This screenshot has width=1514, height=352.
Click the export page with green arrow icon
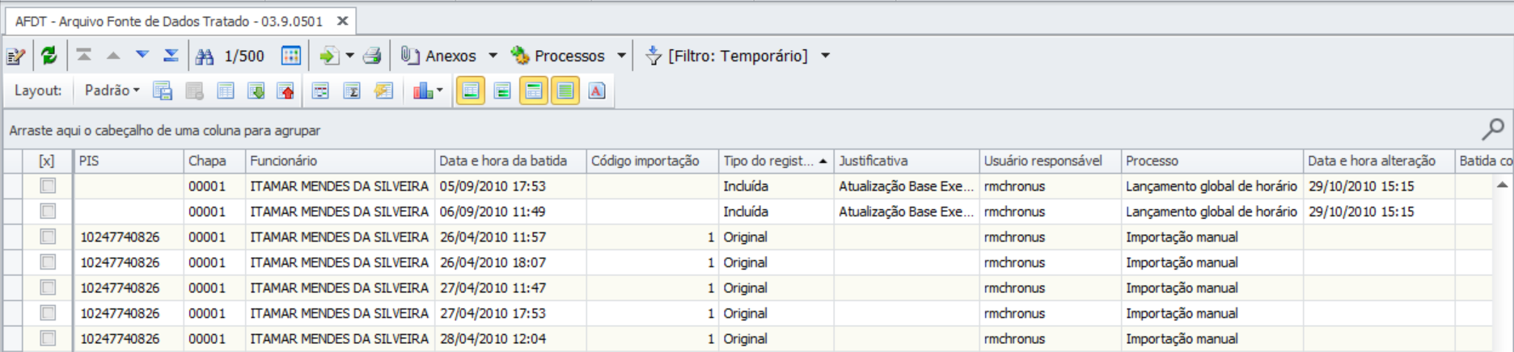pyautogui.click(x=328, y=56)
